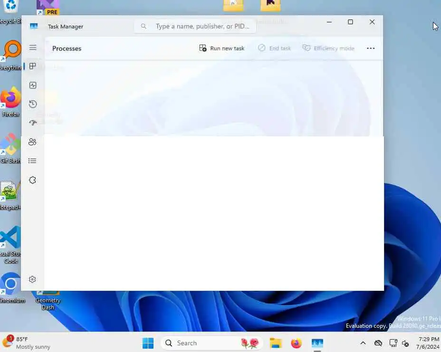
Task: Click Task Manager taskbar icon
Action: (x=317, y=343)
